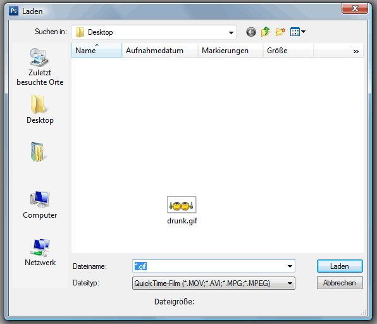
Task: Click the folder icon in Suchen in box
Action: [x=80, y=32]
